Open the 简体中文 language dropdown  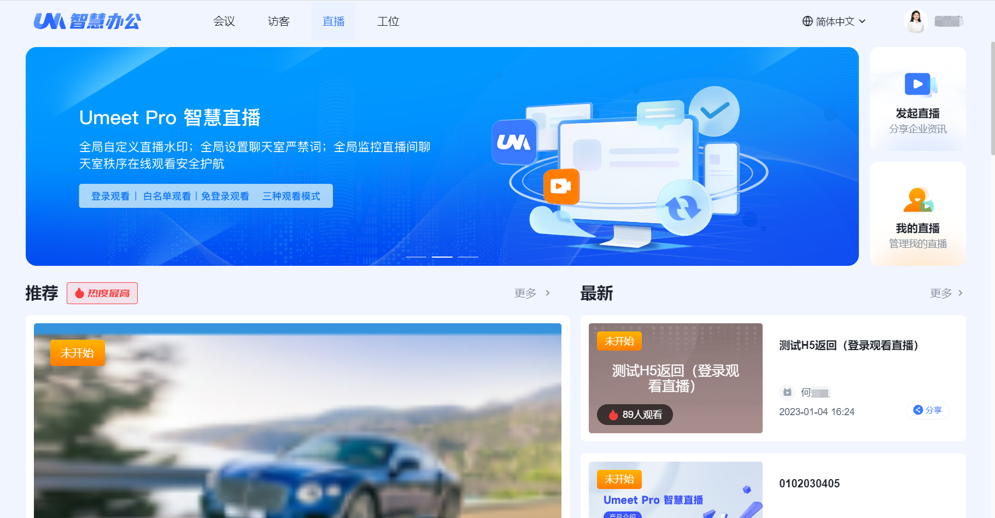(x=834, y=21)
